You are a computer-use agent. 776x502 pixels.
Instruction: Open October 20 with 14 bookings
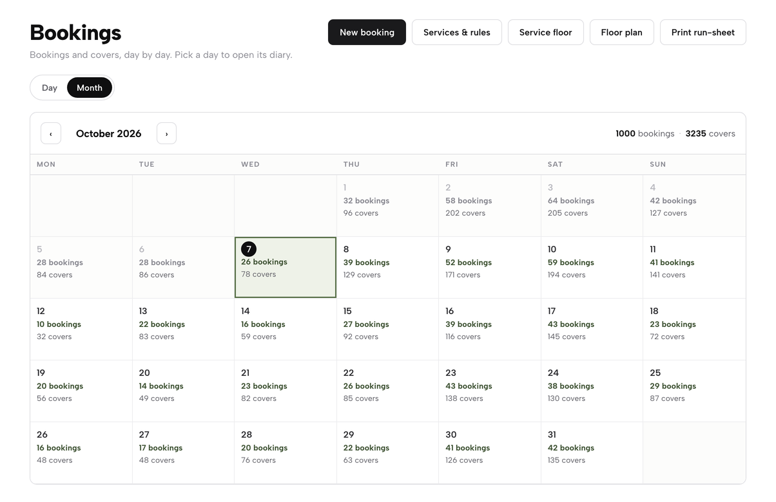tap(183, 391)
